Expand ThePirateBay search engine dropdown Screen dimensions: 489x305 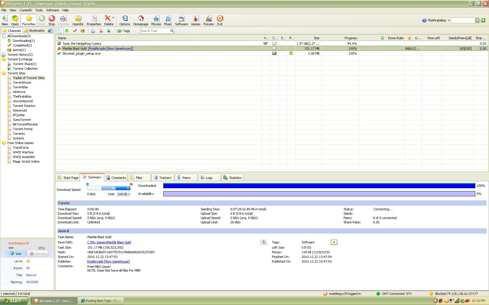click(x=449, y=20)
